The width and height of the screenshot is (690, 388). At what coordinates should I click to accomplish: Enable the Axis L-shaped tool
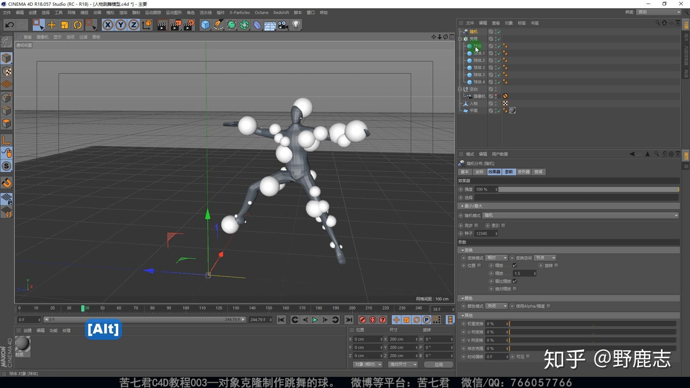[6, 140]
